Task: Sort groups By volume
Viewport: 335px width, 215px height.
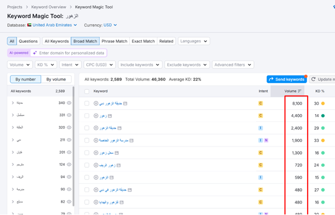Action: [x=56, y=79]
